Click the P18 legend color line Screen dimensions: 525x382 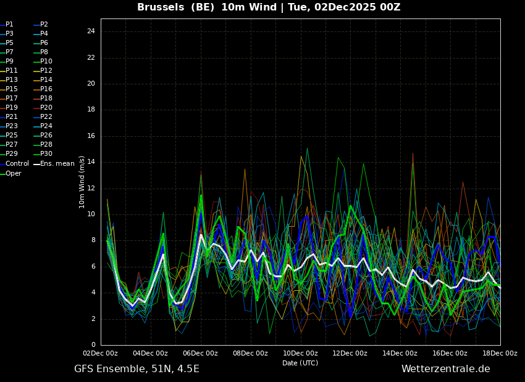coord(36,99)
